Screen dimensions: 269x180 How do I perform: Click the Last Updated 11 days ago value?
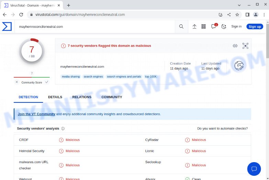(x=210, y=68)
